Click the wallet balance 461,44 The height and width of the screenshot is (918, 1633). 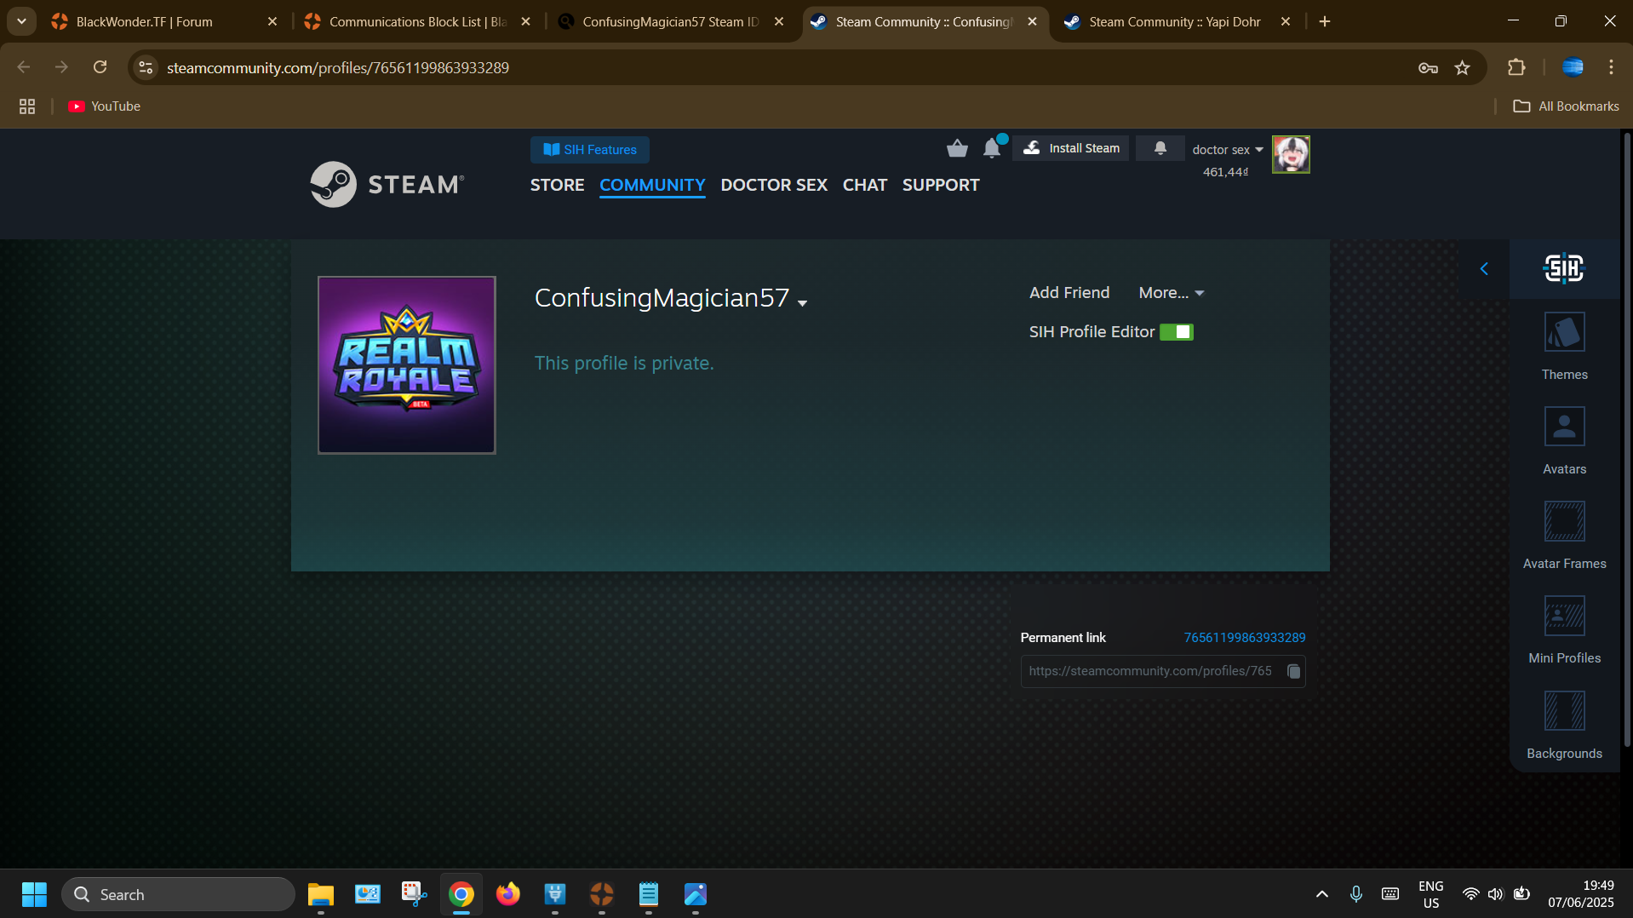(1225, 172)
